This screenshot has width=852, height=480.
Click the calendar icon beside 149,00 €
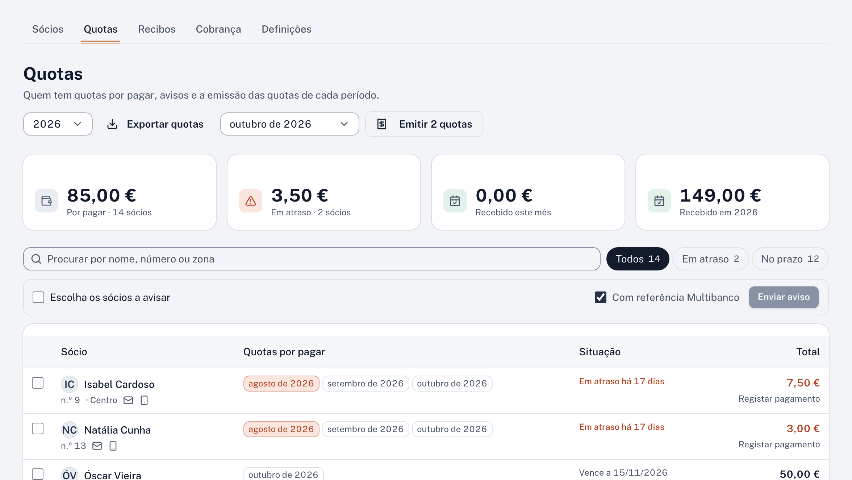pyautogui.click(x=659, y=201)
